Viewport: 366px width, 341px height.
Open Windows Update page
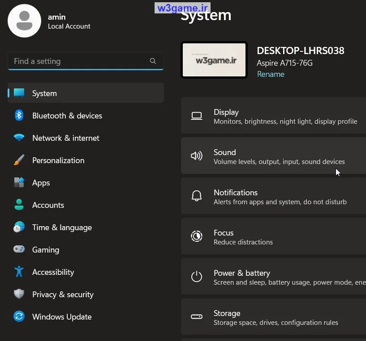pos(86,316)
